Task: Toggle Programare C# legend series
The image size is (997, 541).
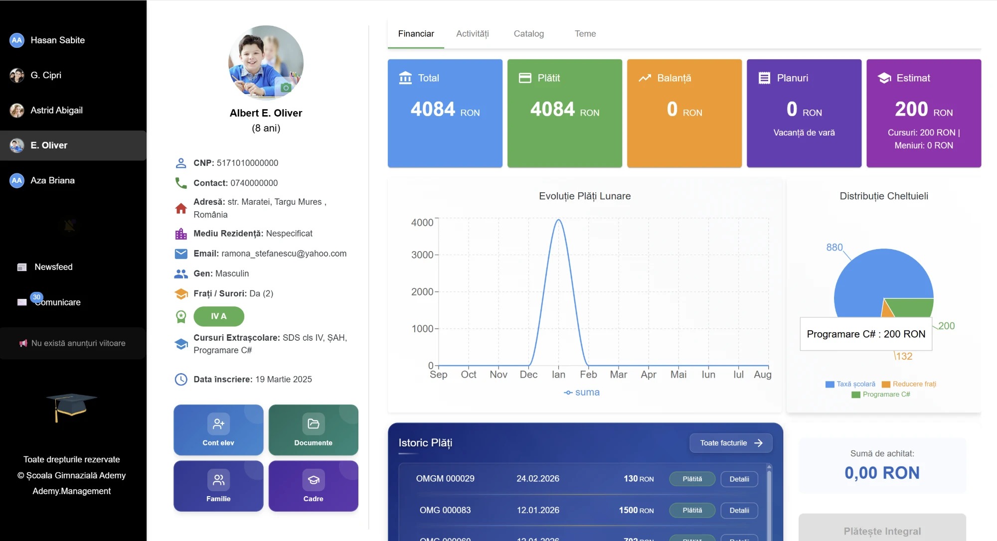Action: (881, 395)
